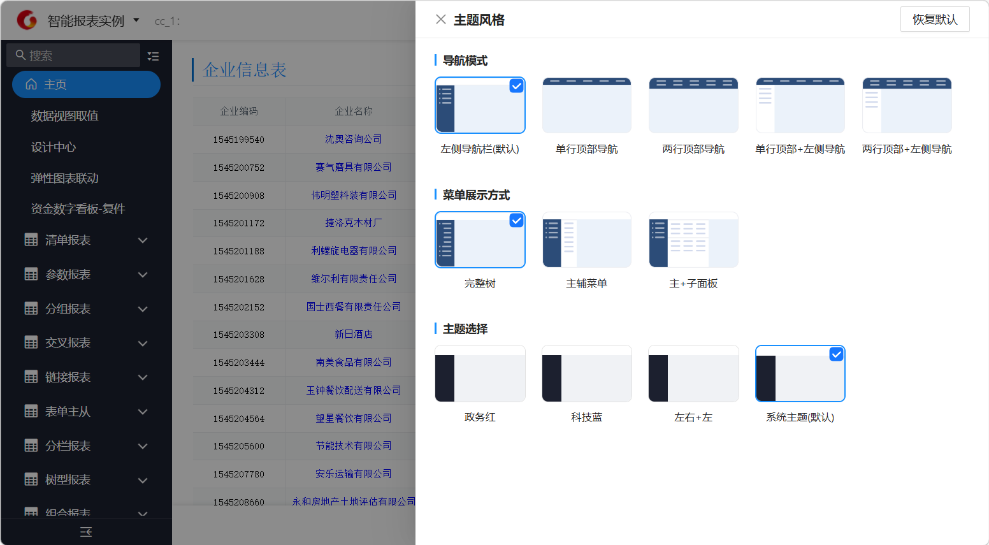Click the menu list toggle icon beside search

[153, 56]
